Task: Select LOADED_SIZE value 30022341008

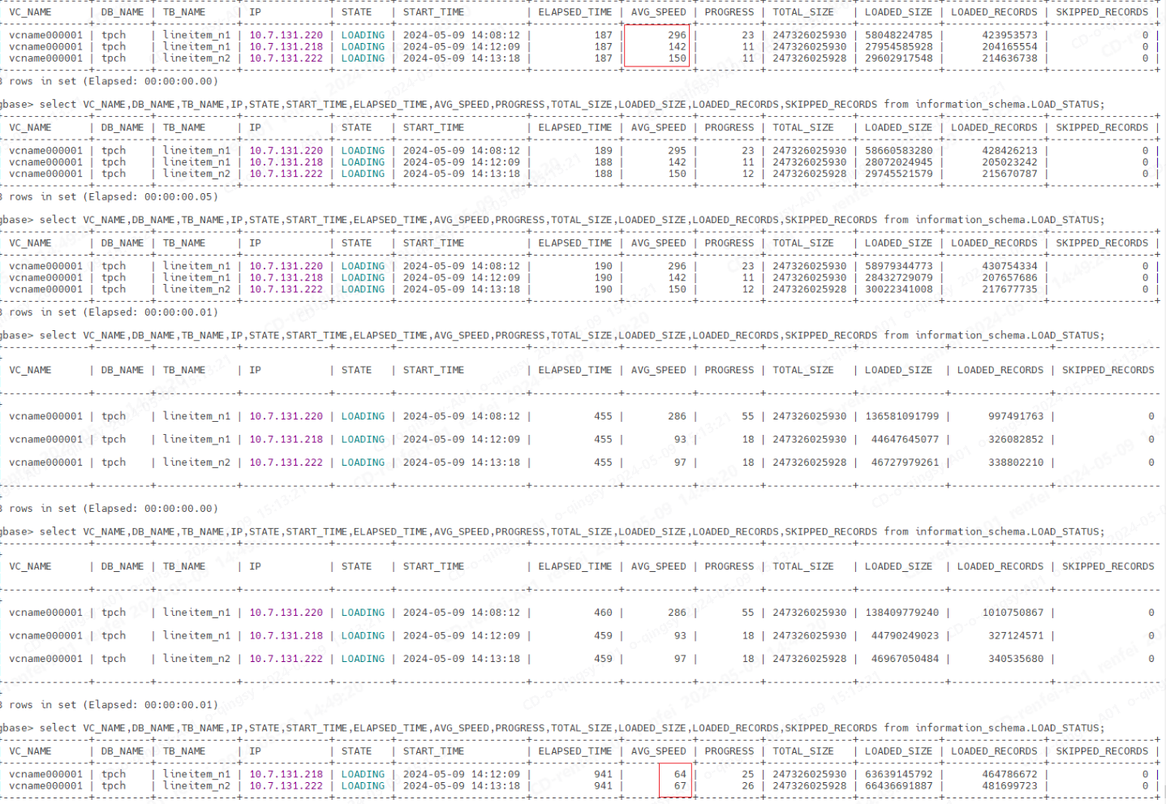Action: pos(898,289)
